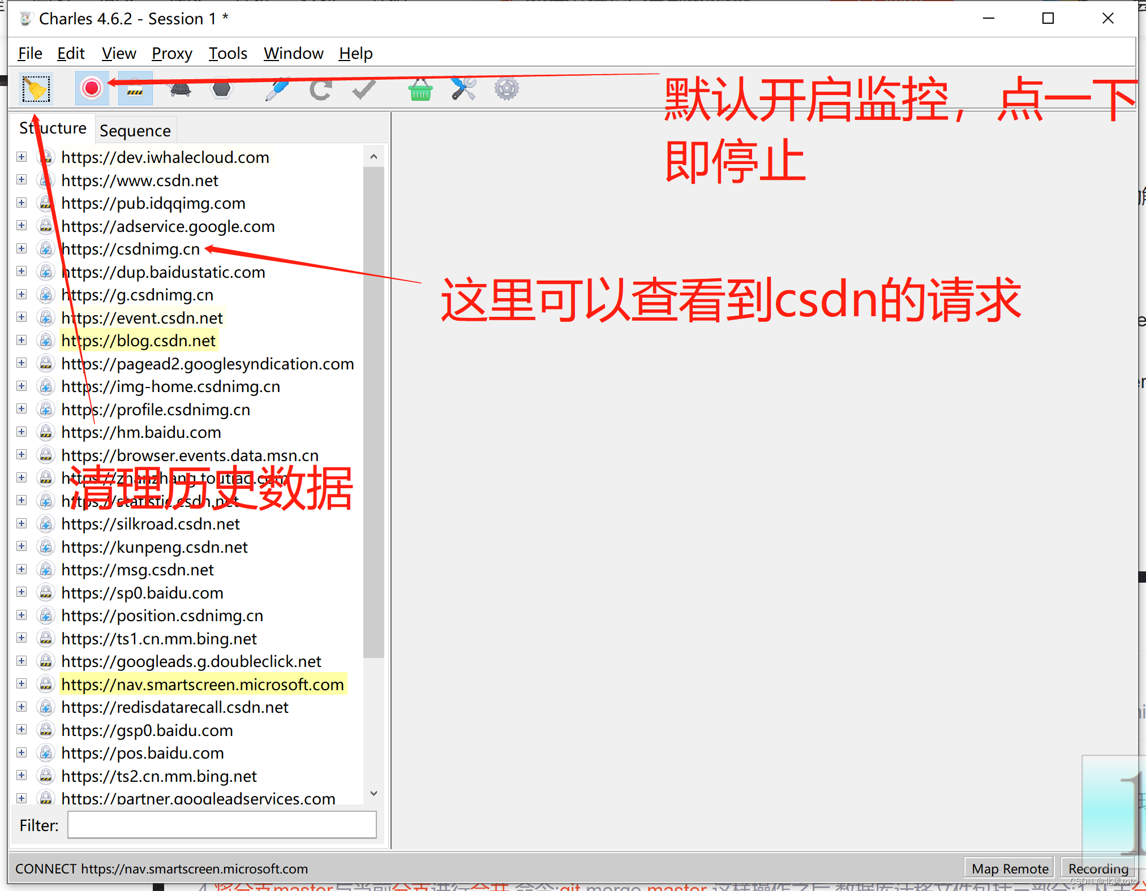Open the File menu
Image resolution: width=1146 pixels, height=891 pixels.
pyautogui.click(x=30, y=53)
